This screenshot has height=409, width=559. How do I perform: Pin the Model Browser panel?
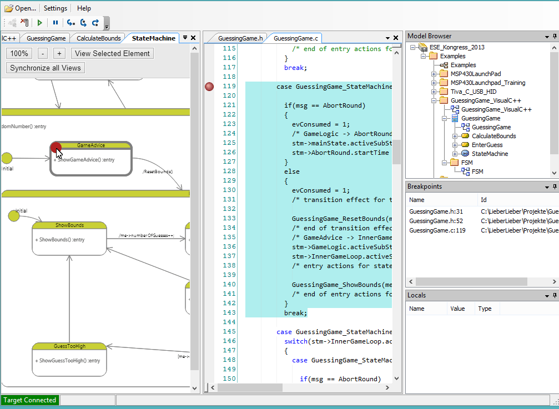(555, 37)
